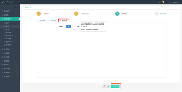Expand the 实时备份 chevron
Screen dimensions: 182x92
pos(18,61)
